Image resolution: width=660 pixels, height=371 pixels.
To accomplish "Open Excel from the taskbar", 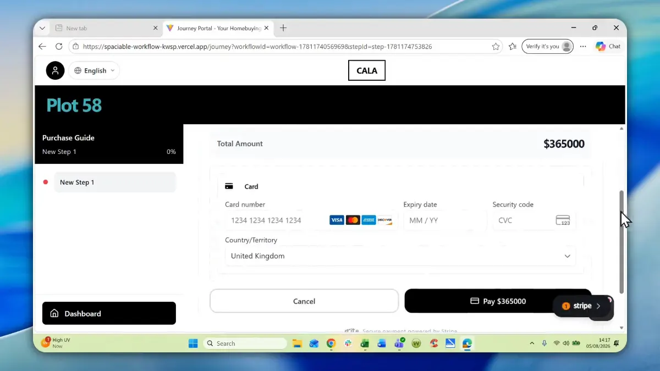I will (365, 344).
